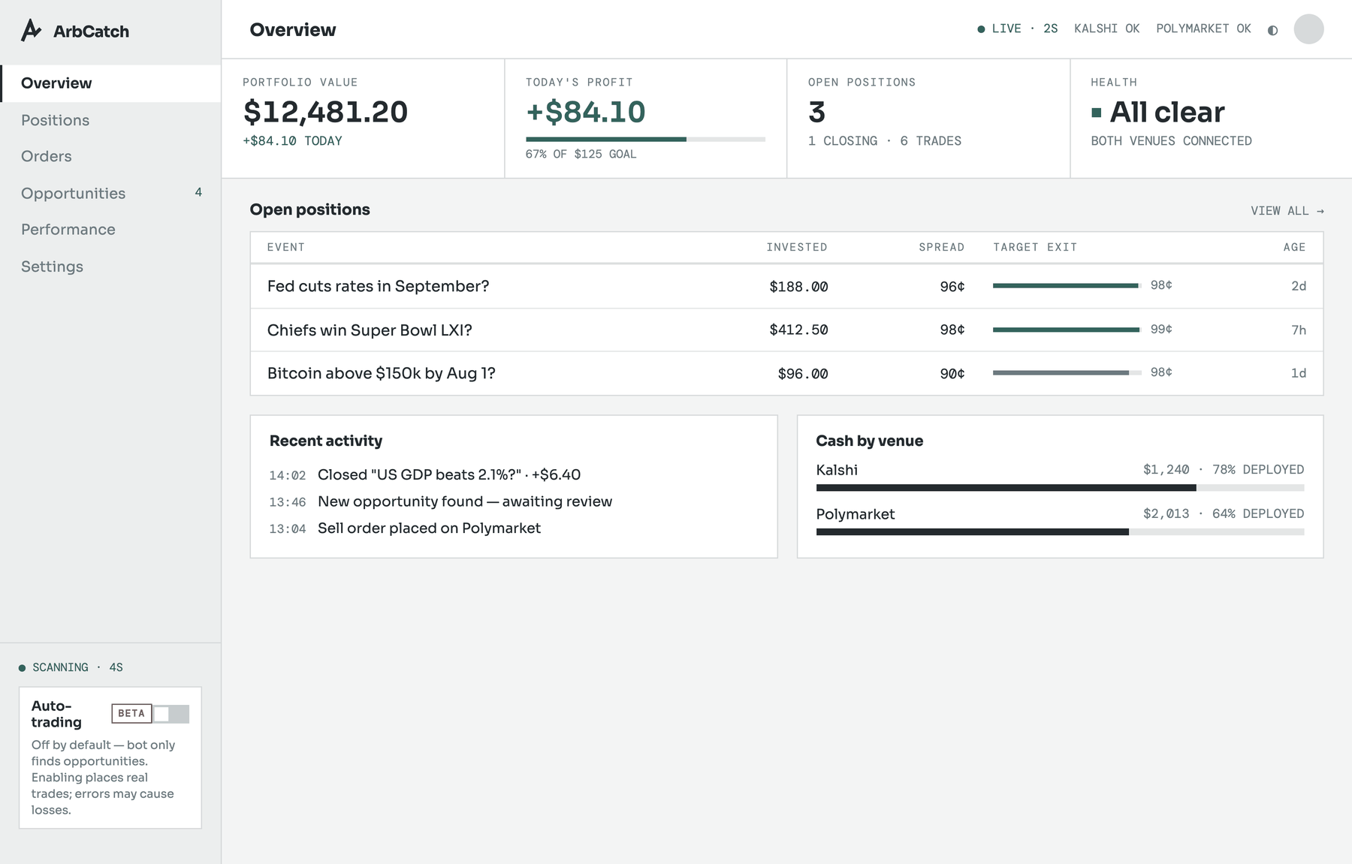Click '$1,240 · 78% DEPLOYED' text
This screenshot has width=1352, height=864.
point(1224,470)
